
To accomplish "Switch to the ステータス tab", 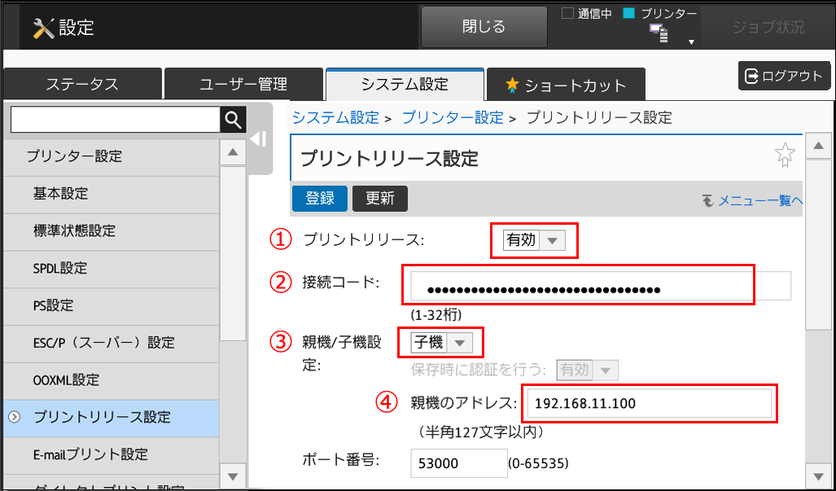I will pyautogui.click(x=82, y=84).
